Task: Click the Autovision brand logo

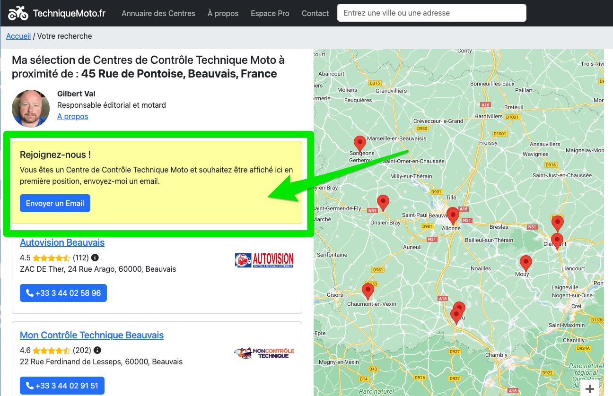Action: (264, 260)
